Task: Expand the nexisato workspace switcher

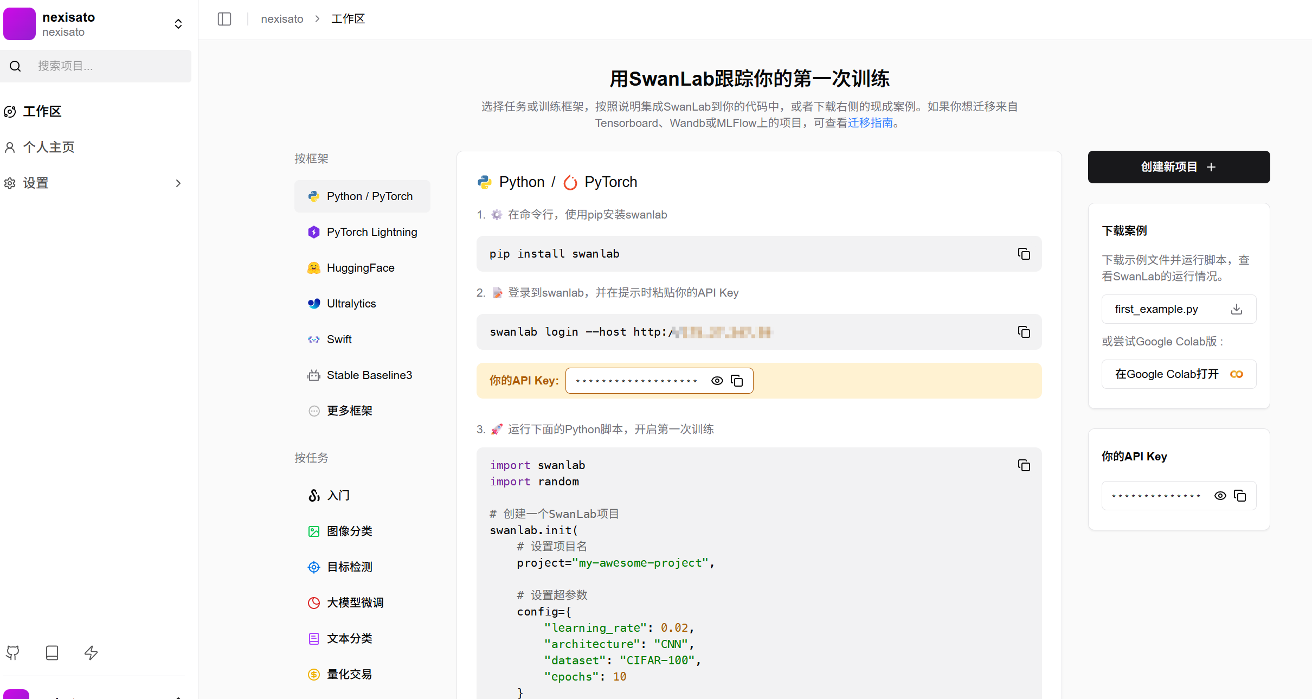Action: point(178,24)
